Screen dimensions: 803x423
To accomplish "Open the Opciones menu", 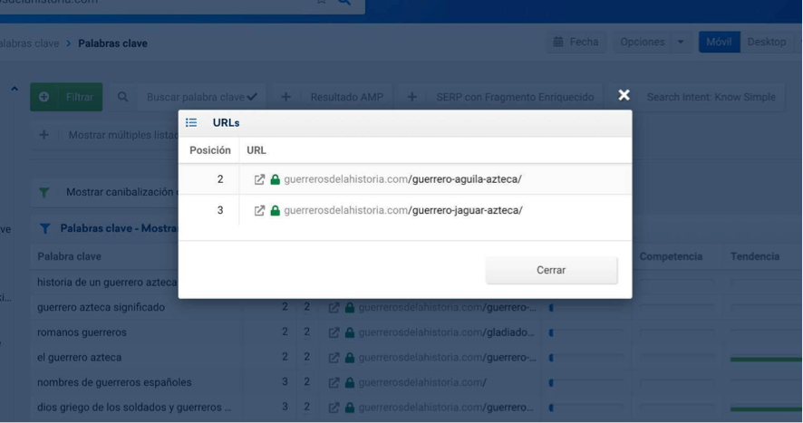I will pyautogui.click(x=643, y=42).
